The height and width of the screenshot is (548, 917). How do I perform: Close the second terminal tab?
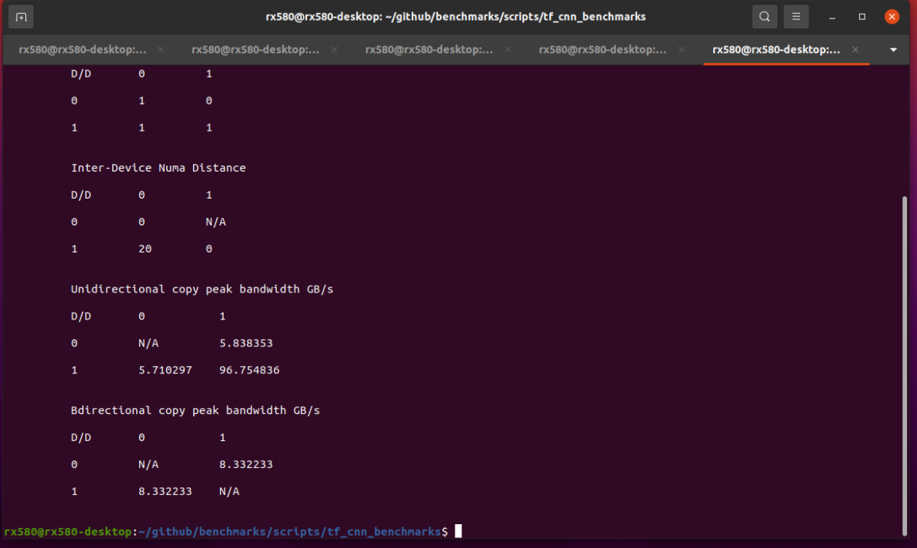pyautogui.click(x=335, y=50)
